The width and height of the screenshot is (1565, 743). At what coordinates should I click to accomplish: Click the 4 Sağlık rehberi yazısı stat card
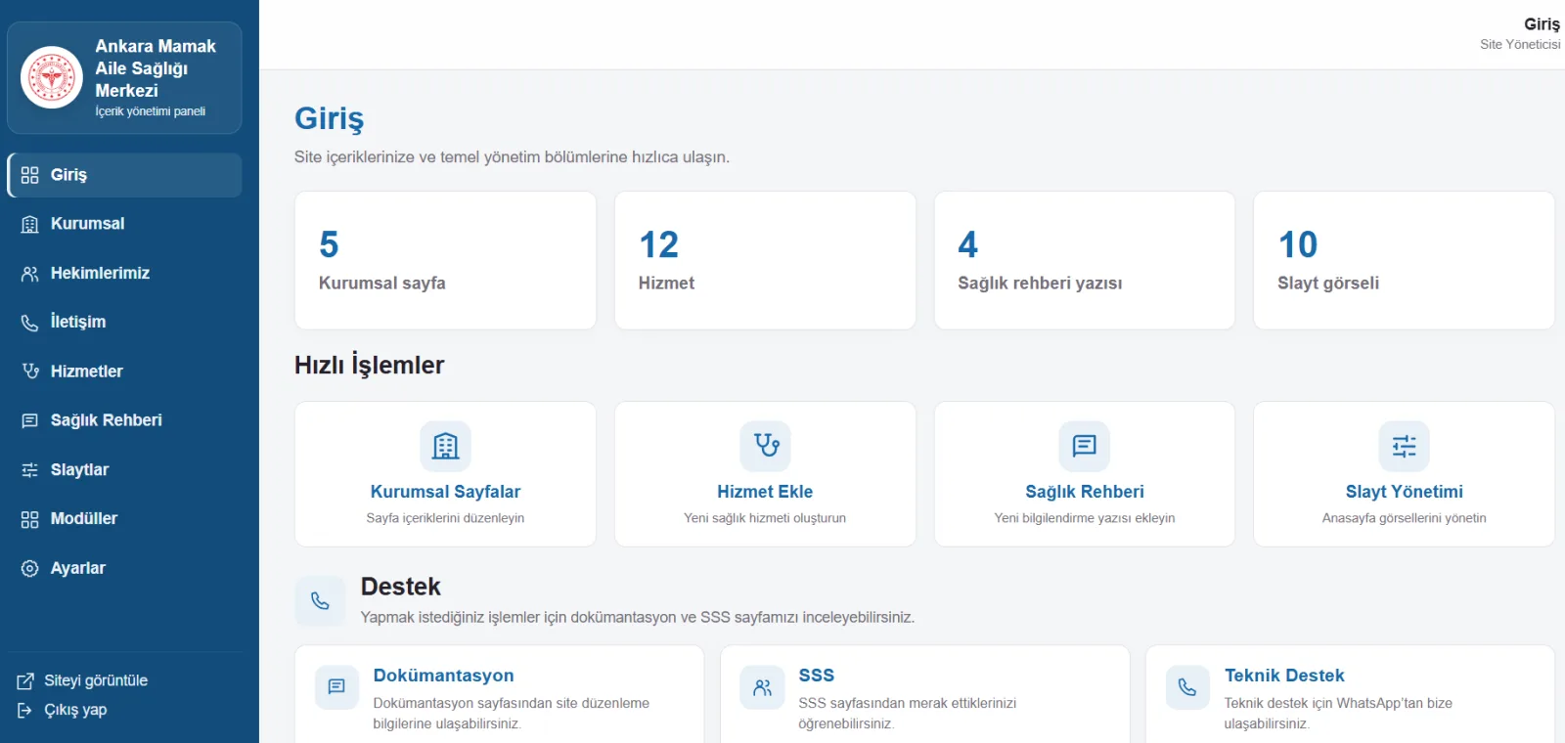pos(1085,260)
